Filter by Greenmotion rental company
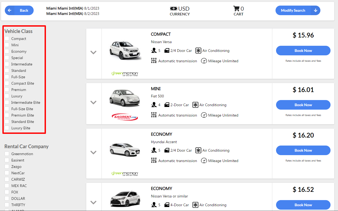 (x=7, y=154)
